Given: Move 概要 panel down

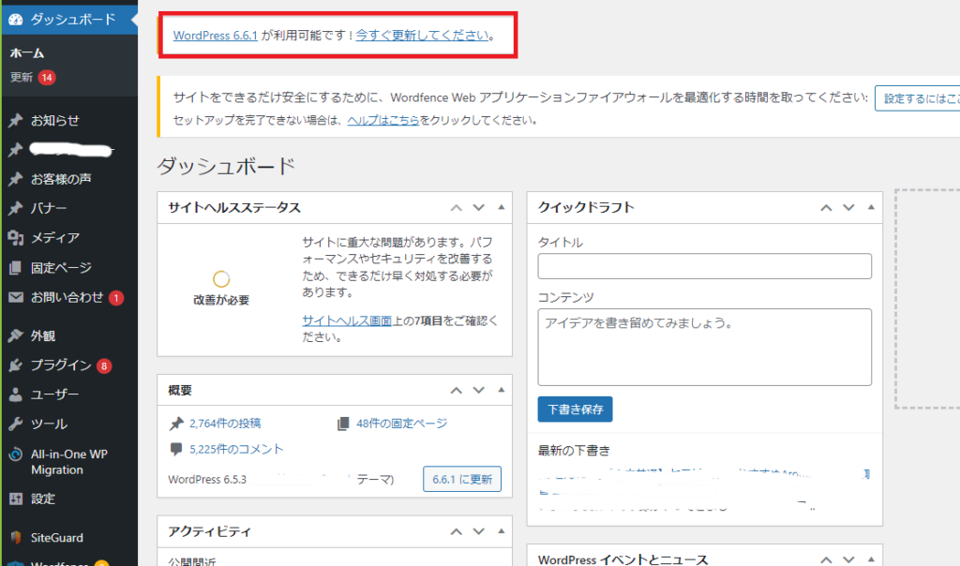Looking at the screenshot, I should click(x=479, y=391).
